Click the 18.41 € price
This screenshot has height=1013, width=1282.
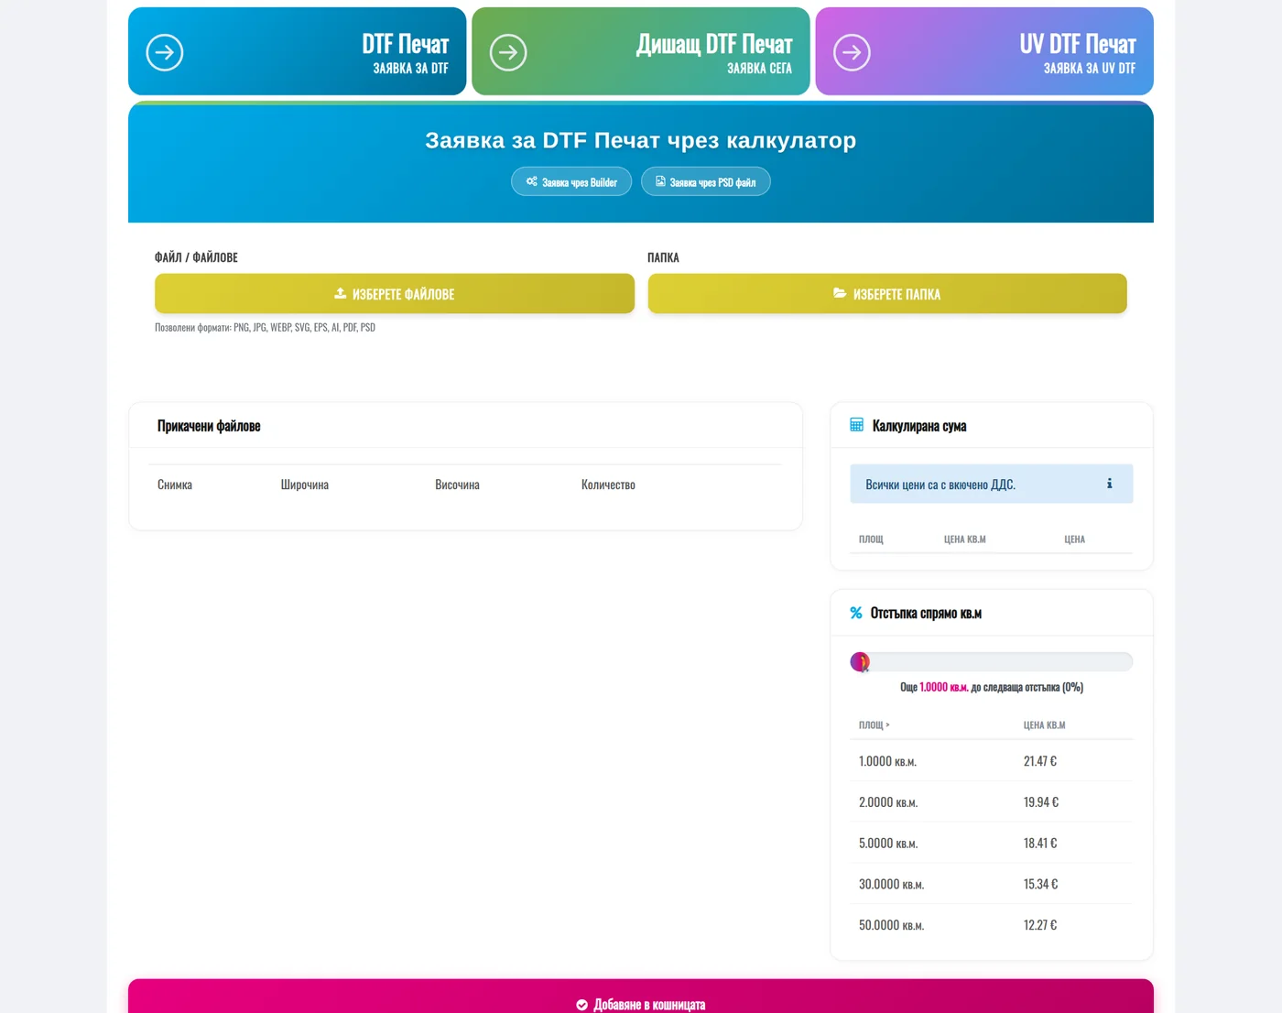pos(1040,844)
